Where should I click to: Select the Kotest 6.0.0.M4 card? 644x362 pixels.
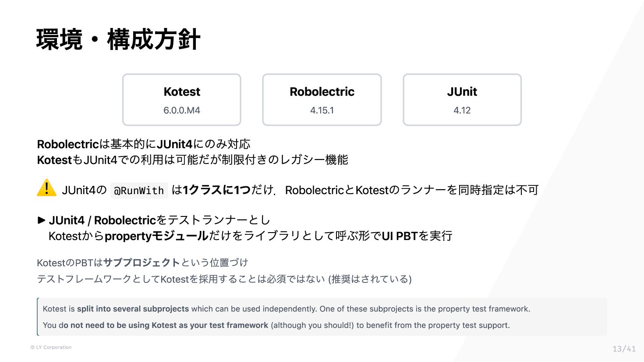click(182, 100)
